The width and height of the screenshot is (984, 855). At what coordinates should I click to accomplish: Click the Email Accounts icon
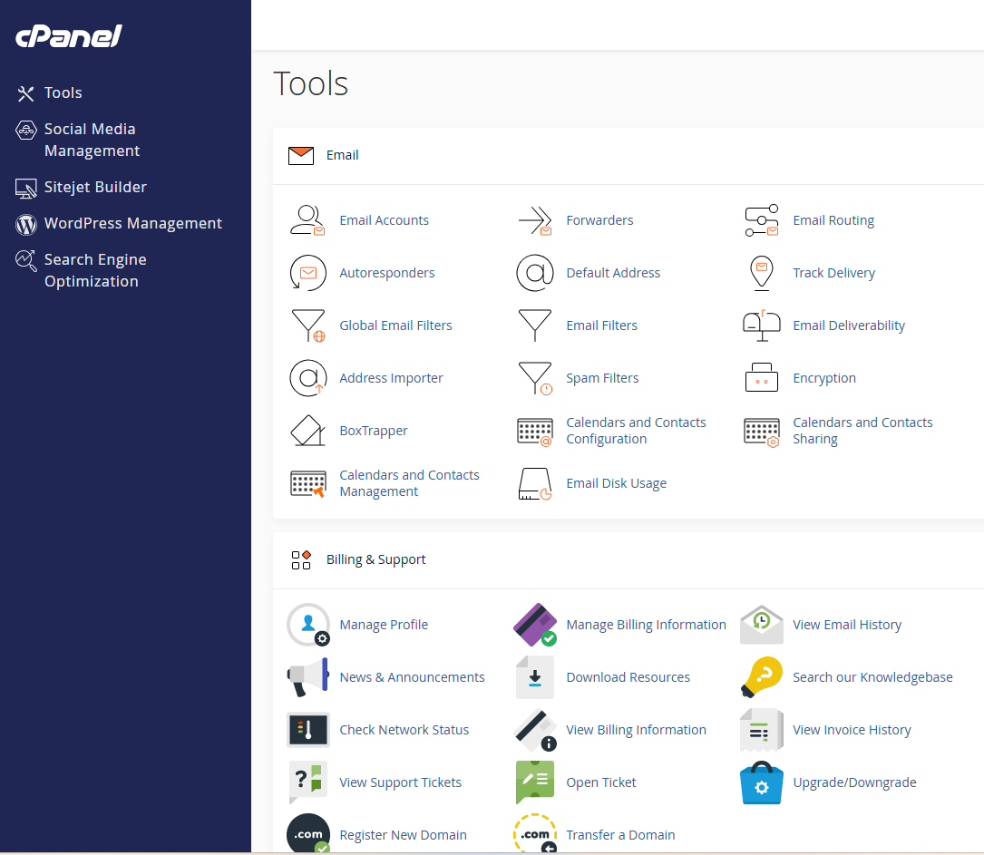coord(307,220)
